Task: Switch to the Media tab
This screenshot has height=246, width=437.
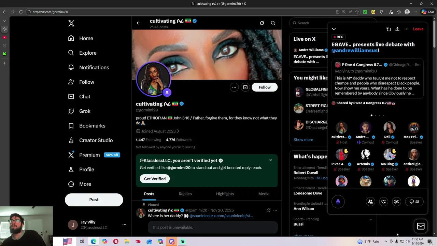Action: pyautogui.click(x=264, y=194)
